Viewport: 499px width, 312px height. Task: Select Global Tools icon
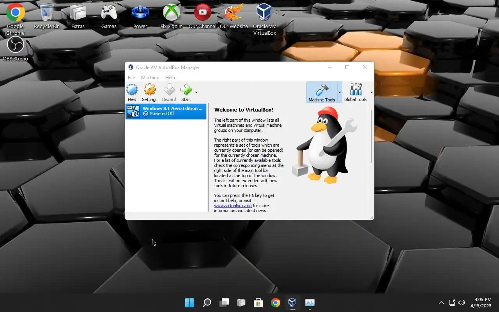[x=356, y=92]
